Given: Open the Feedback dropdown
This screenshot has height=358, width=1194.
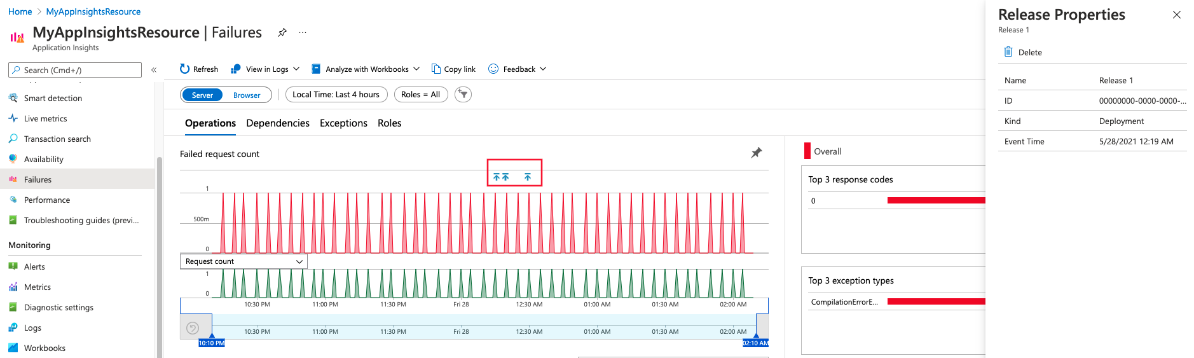Looking at the screenshot, I should [x=517, y=69].
